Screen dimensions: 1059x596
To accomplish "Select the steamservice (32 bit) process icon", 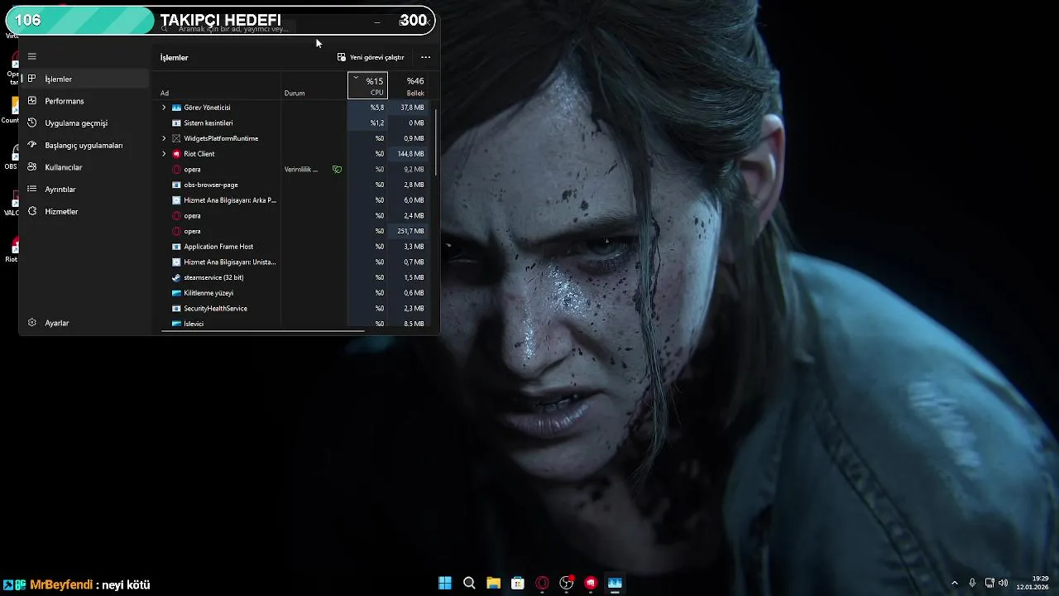I will click(x=176, y=277).
